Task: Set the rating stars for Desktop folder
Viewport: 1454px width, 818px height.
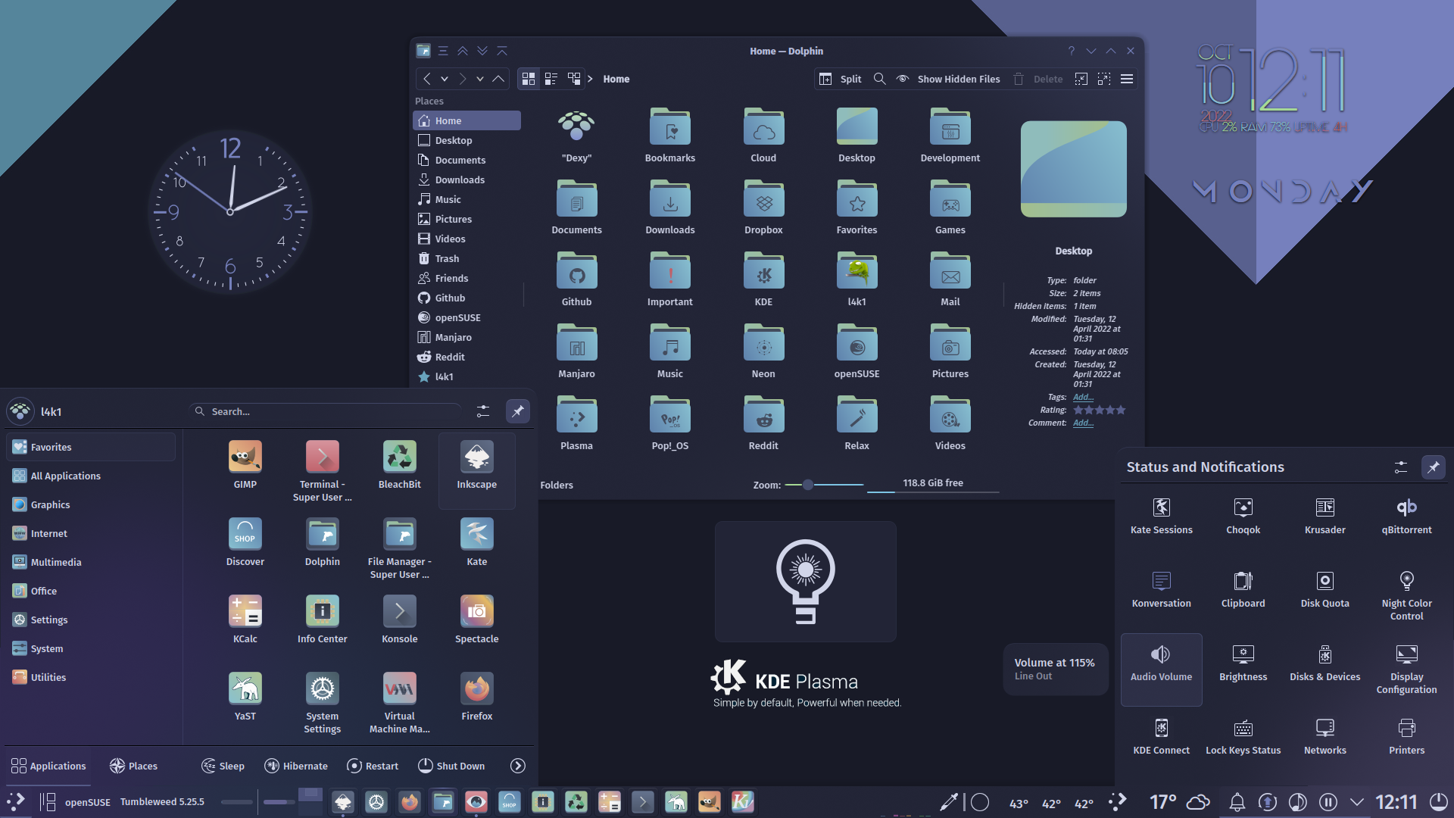Action: coord(1100,410)
